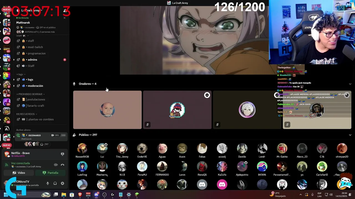This screenshot has height=199, width=355.
Task: Open Aguas audience avatar
Action: 162,148
